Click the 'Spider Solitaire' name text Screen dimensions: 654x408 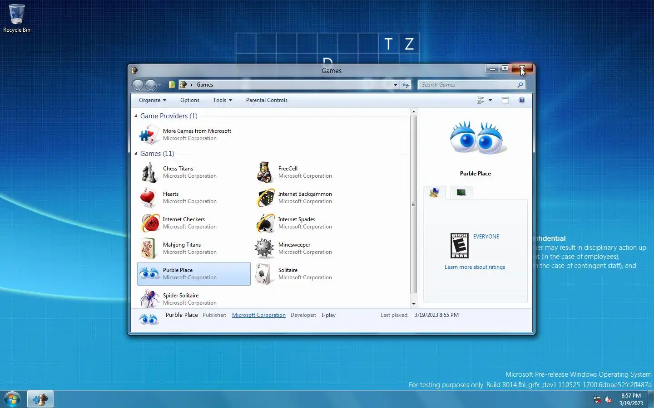pos(181,296)
